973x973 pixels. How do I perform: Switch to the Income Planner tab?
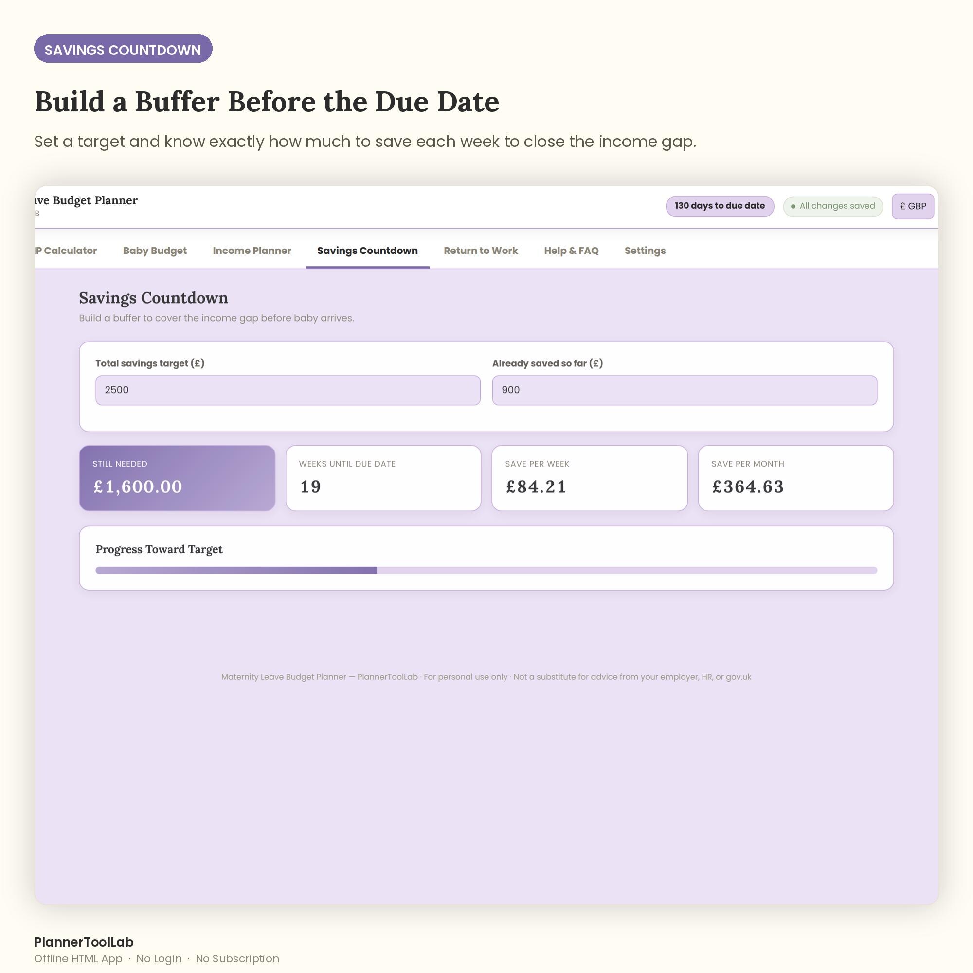click(252, 250)
